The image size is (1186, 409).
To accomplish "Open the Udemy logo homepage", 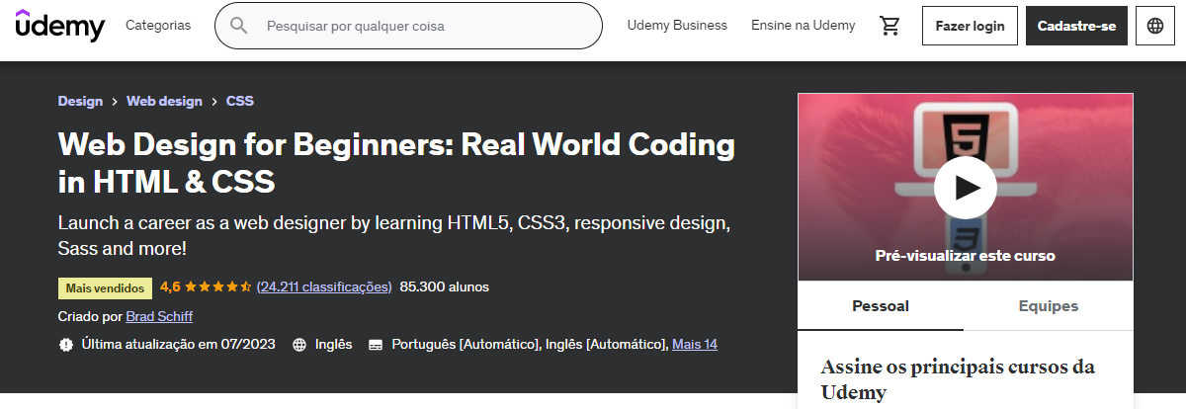I will pos(60,26).
